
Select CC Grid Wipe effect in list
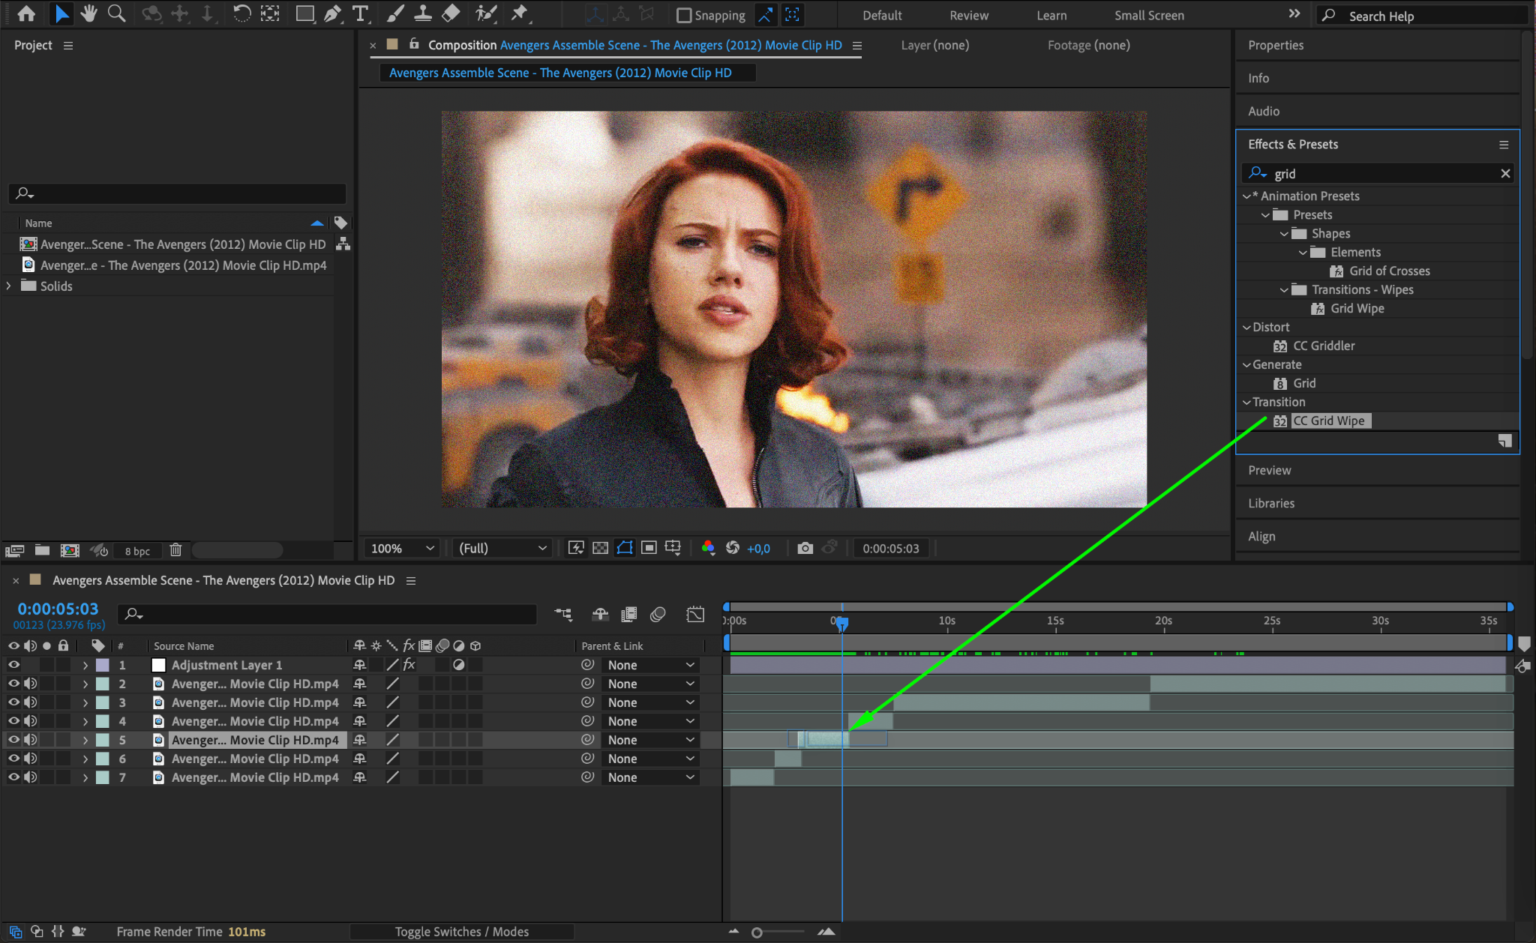coord(1328,421)
